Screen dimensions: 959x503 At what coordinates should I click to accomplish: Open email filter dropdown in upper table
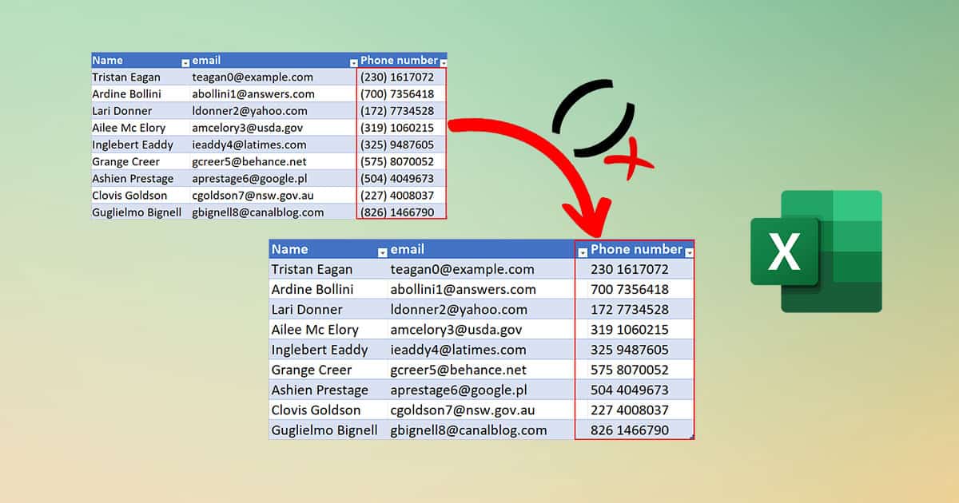(353, 62)
